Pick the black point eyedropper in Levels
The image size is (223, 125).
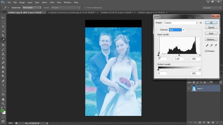tap(207, 45)
